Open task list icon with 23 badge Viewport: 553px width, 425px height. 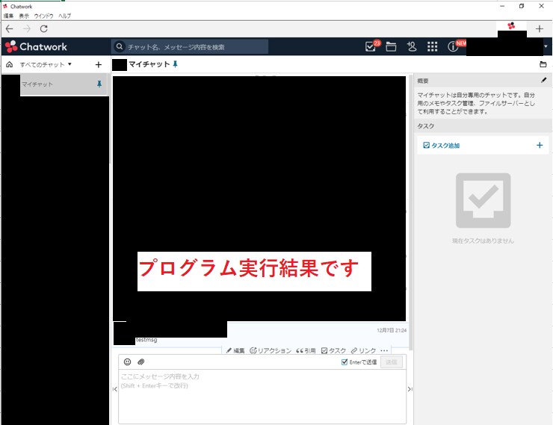pos(371,46)
